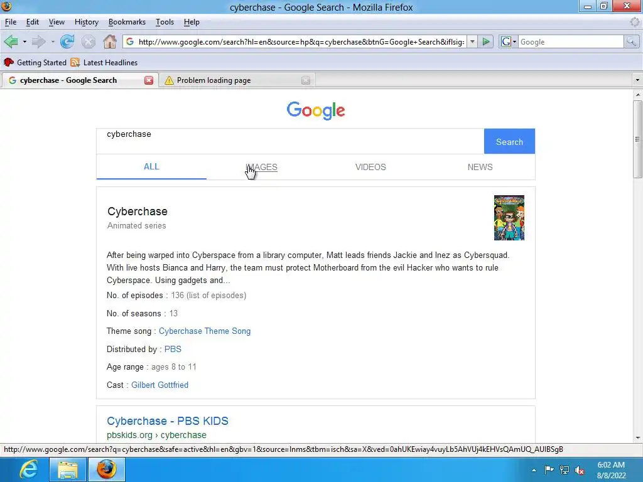
Task: Click the Action Center flag icon
Action: point(549,469)
